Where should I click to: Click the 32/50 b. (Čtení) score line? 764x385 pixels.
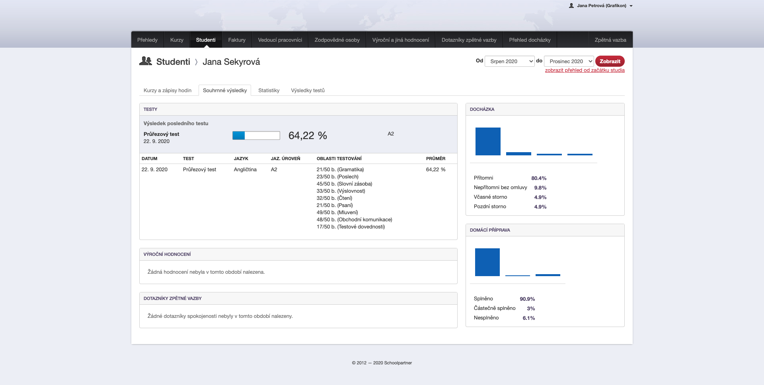(x=334, y=198)
